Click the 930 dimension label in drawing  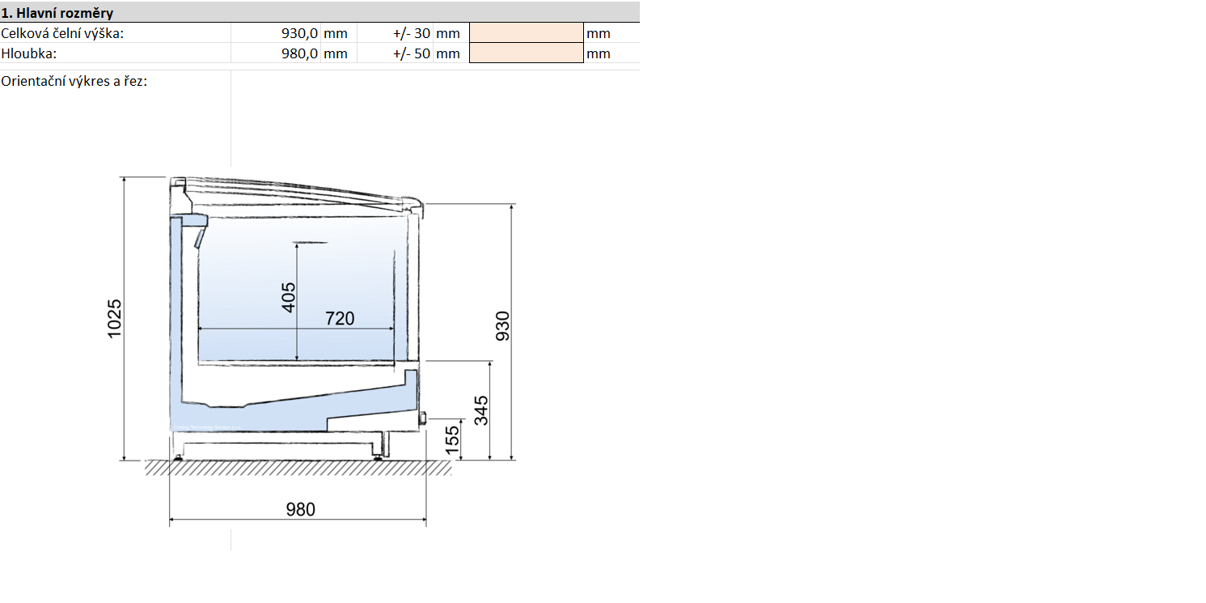(x=503, y=325)
